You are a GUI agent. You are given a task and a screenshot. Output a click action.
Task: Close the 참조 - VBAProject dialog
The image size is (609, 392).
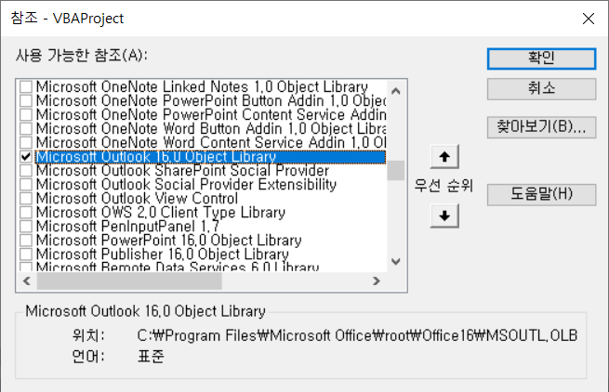[589, 19]
